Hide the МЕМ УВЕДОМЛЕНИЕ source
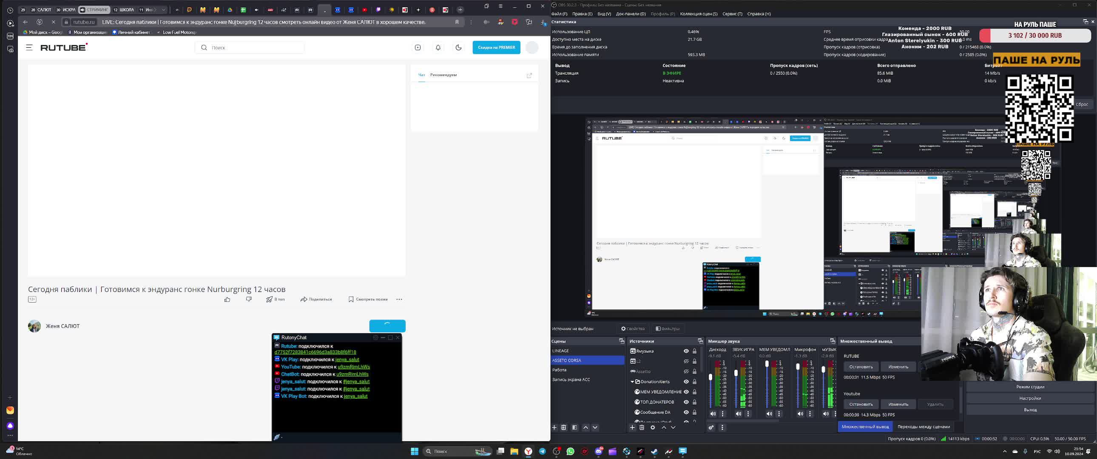Viewport: 1097px width, 459px height. coord(686,392)
